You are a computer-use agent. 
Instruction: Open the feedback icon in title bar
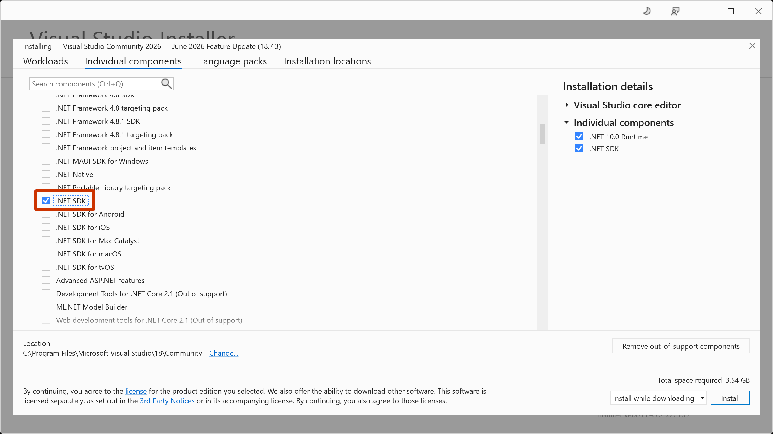pyautogui.click(x=675, y=11)
